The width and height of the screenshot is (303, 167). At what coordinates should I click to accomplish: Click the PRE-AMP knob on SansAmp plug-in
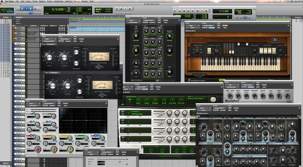tap(230, 96)
